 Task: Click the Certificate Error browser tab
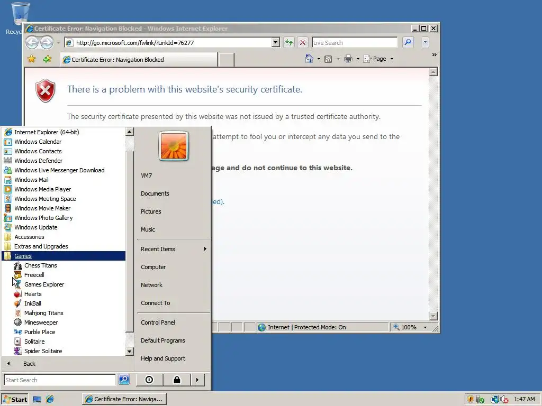139,59
